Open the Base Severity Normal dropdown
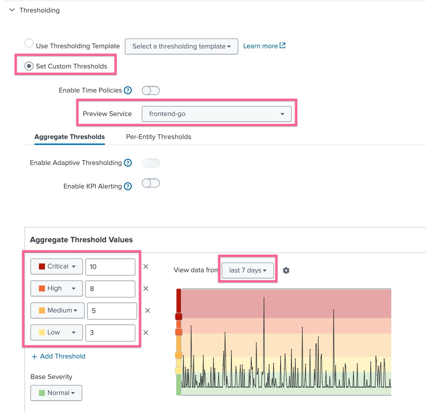 click(x=56, y=393)
